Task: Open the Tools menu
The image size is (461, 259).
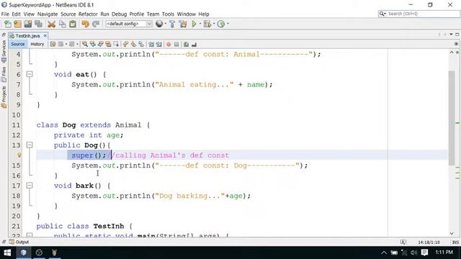Action: 168,14
